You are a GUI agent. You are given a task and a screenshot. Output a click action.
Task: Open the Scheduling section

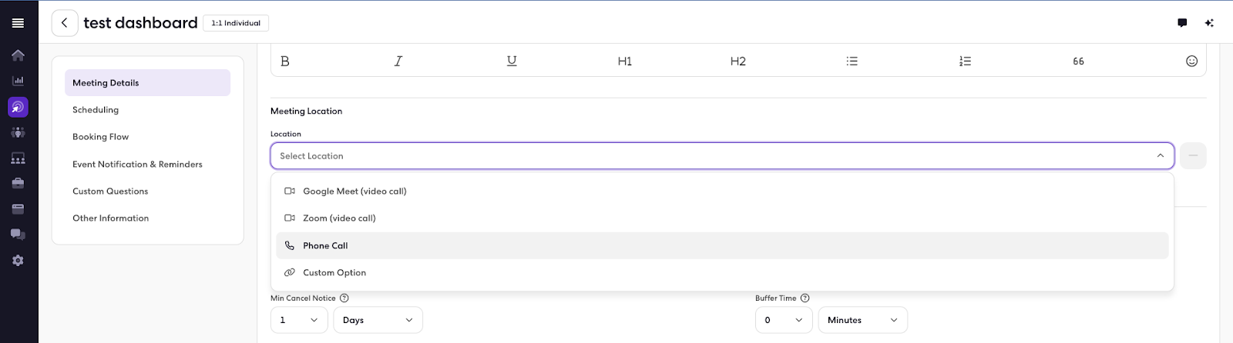coord(96,110)
